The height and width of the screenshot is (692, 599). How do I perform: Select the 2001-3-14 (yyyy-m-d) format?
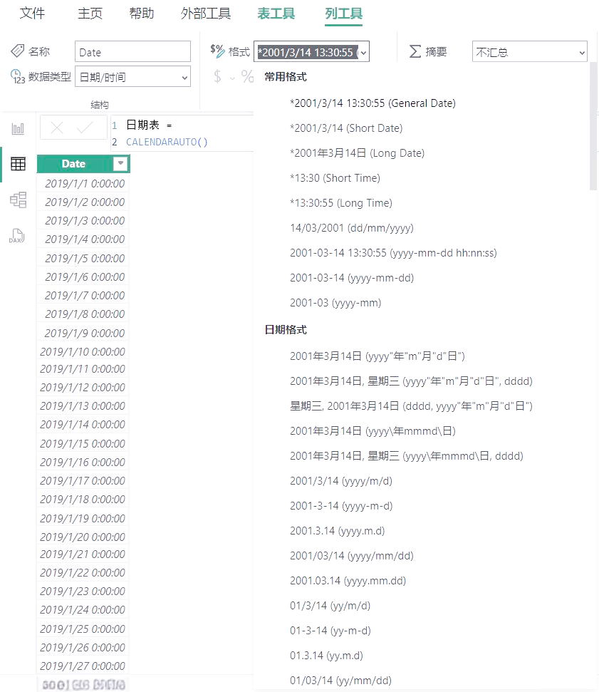(341, 506)
